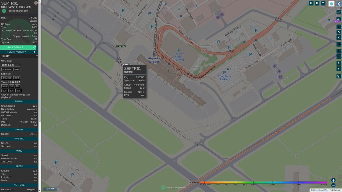Collapse the History section minus icon
The height and width of the screenshot is (192, 342).
coord(37,56)
